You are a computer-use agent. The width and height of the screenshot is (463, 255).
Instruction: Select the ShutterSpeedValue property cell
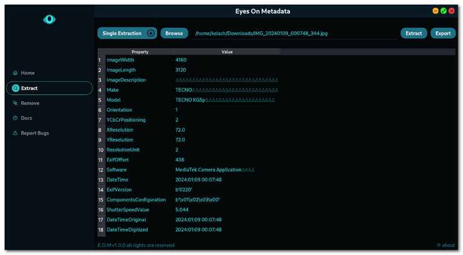click(139, 210)
